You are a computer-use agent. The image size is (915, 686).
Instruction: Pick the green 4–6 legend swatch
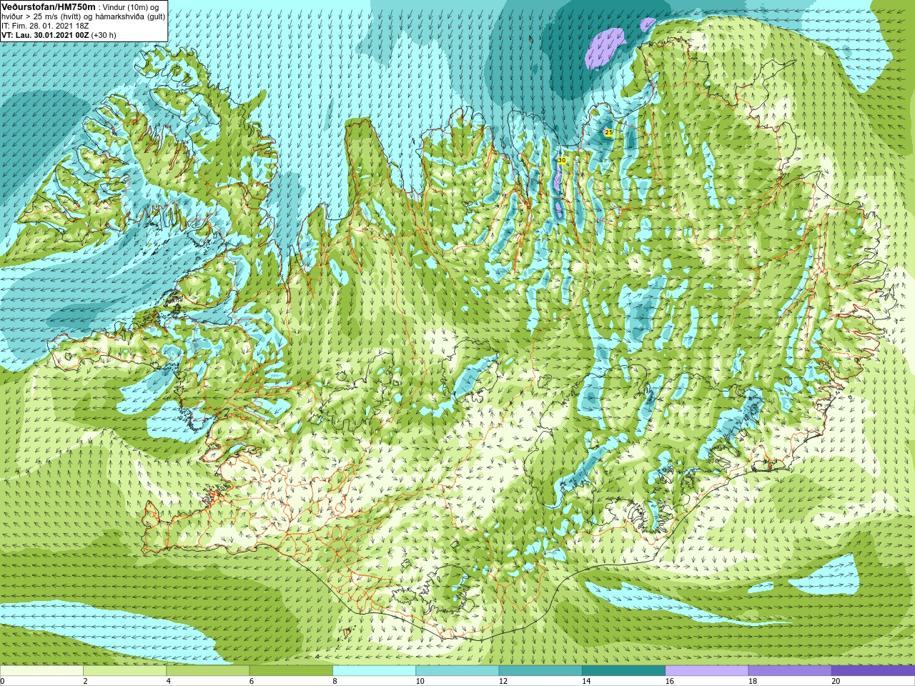207,671
